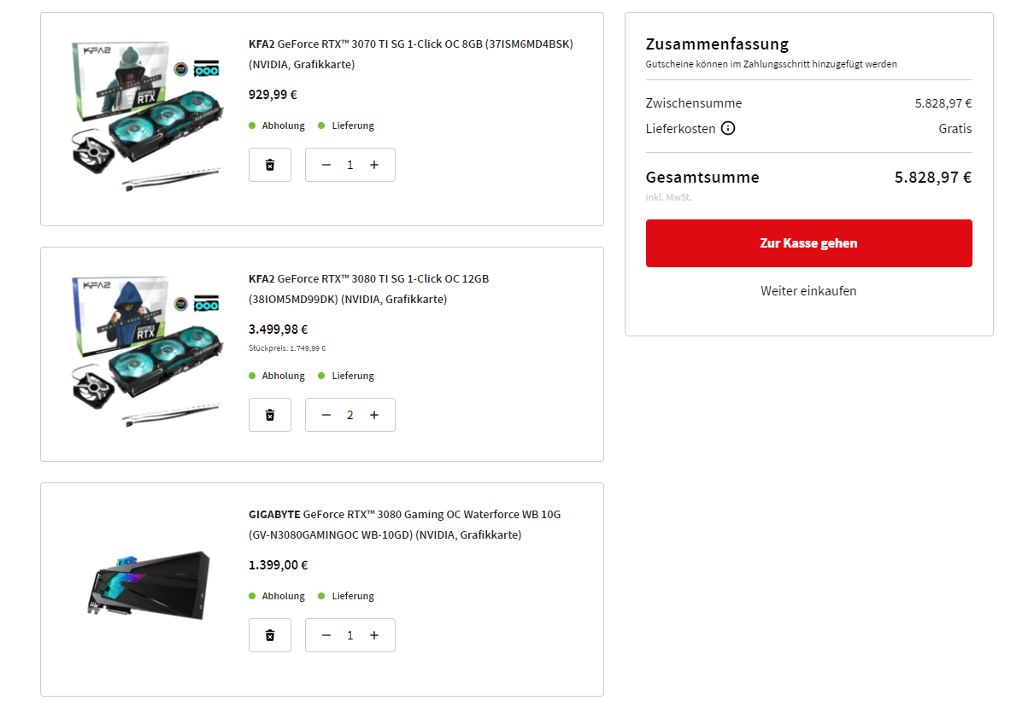Reduce RTX 3080 TI quantity by one

pos(326,415)
